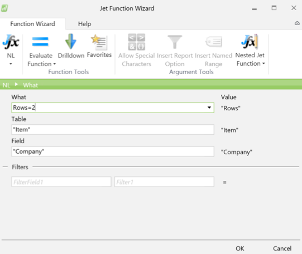Maximize the Jet Function Wizard window
Viewport: 302px width, 254px height.
(x=274, y=8)
